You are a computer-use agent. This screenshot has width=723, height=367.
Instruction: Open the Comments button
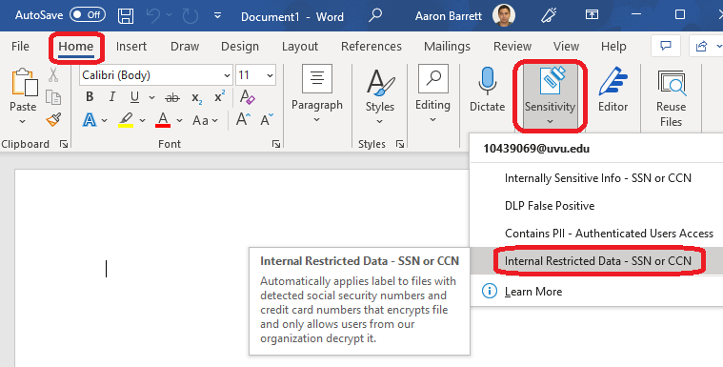(x=666, y=46)
